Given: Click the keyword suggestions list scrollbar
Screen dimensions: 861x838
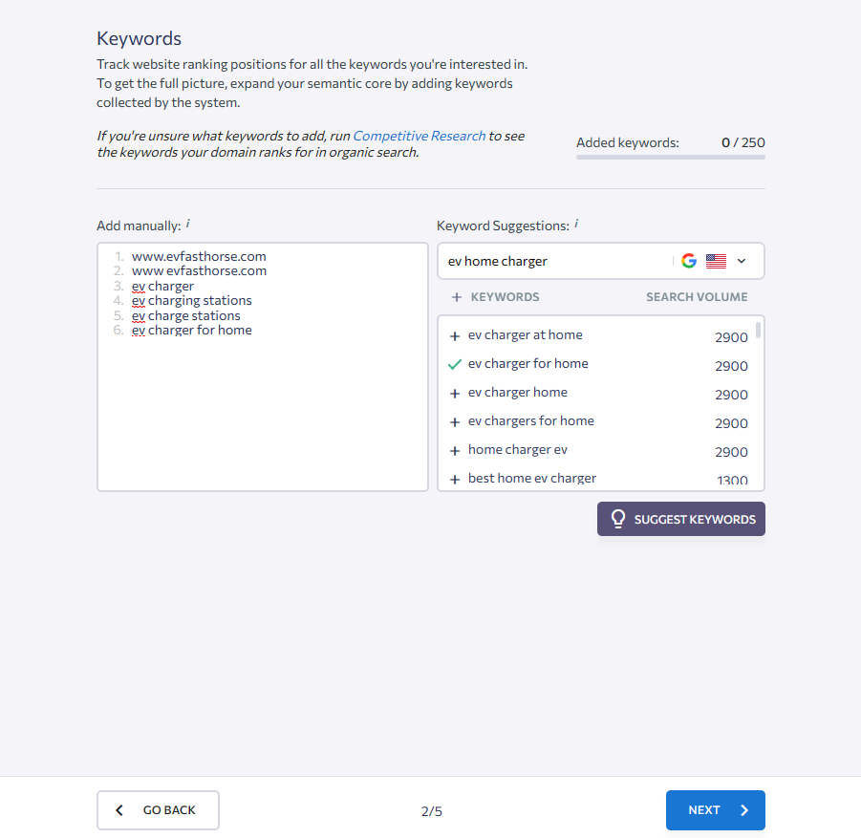Looking at the screenshot, I should pos(759,331).
